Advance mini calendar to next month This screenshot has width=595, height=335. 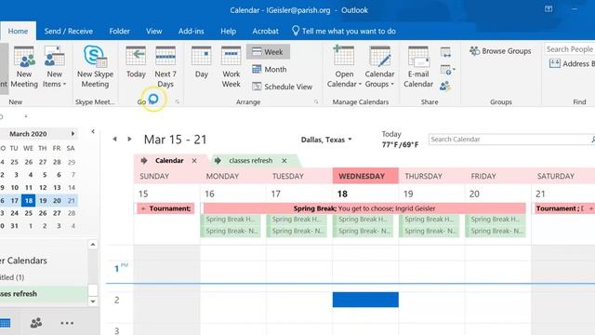tap(73, 134)
